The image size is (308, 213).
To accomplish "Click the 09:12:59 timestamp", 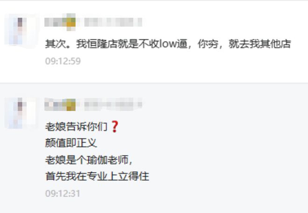I will click(x=63, y=61).
